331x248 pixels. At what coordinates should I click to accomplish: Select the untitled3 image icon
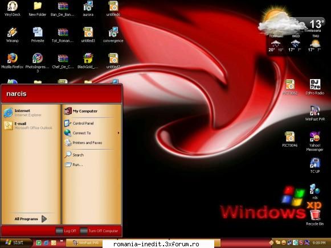point(88,35)
